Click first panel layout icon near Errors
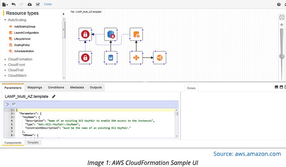This screenshot has height=167, width=286. 277,87
